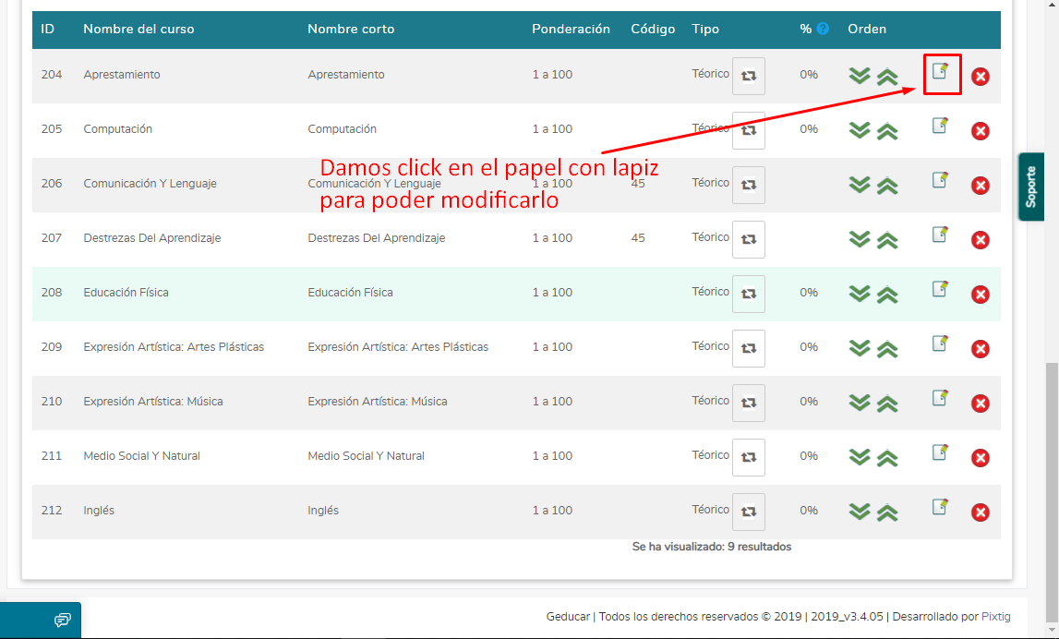Switch type of Comunicación Y Lenguaje

click(749, 185)
